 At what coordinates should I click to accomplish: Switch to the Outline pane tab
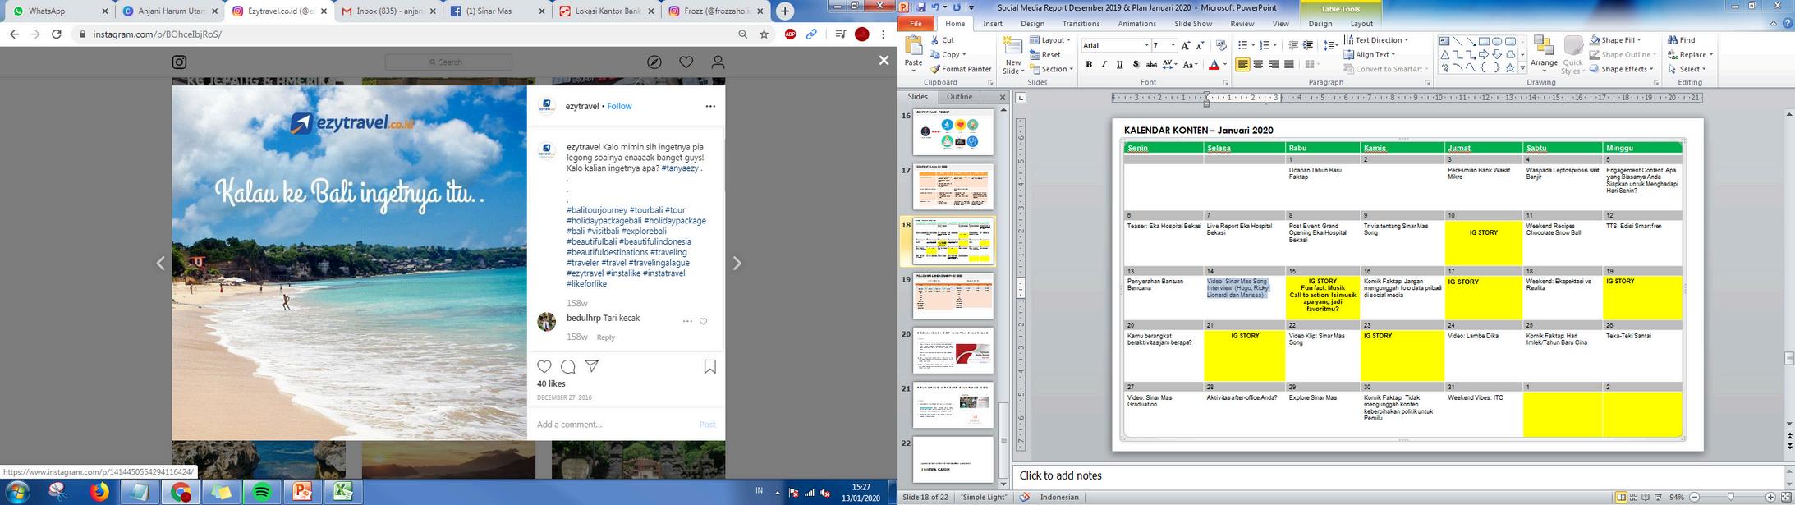959,97
